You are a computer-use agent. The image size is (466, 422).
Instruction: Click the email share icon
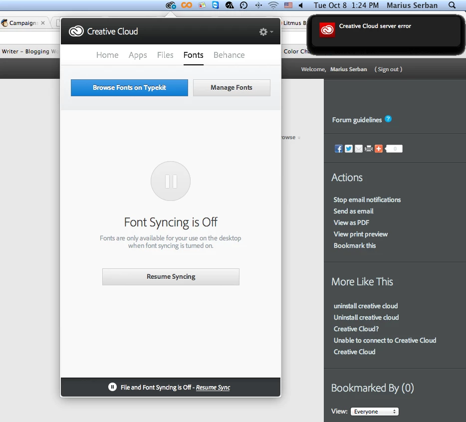point(359,149)
